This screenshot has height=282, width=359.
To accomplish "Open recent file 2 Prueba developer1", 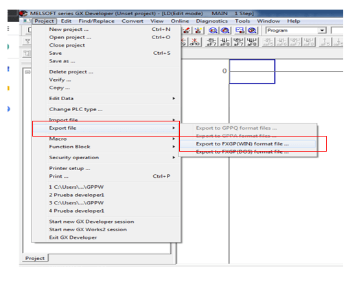I will [x=76, y=195].
